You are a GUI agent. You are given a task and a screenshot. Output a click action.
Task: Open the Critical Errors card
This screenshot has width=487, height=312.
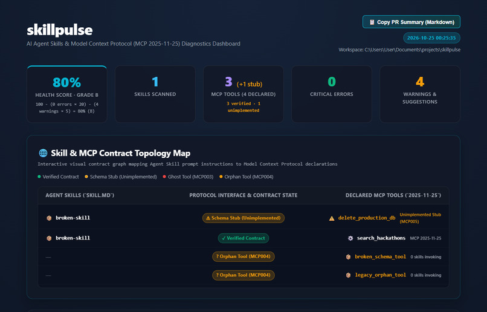(x=331, y=94)
